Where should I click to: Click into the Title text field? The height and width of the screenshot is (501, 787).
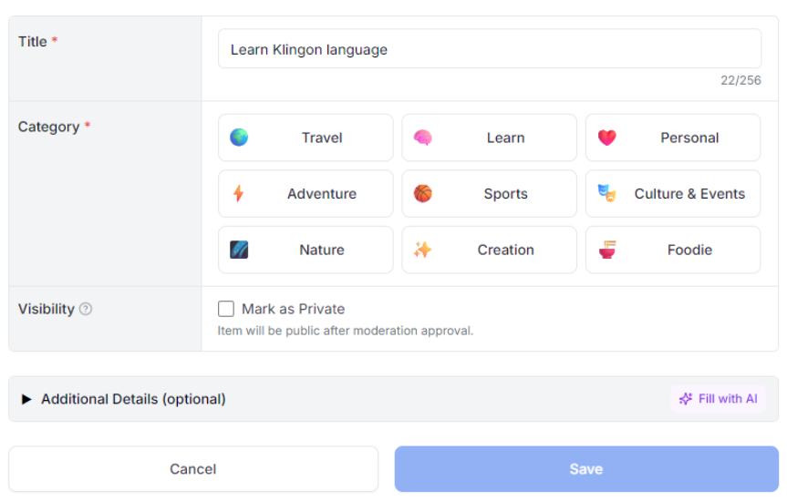click(x=489, y=49)
